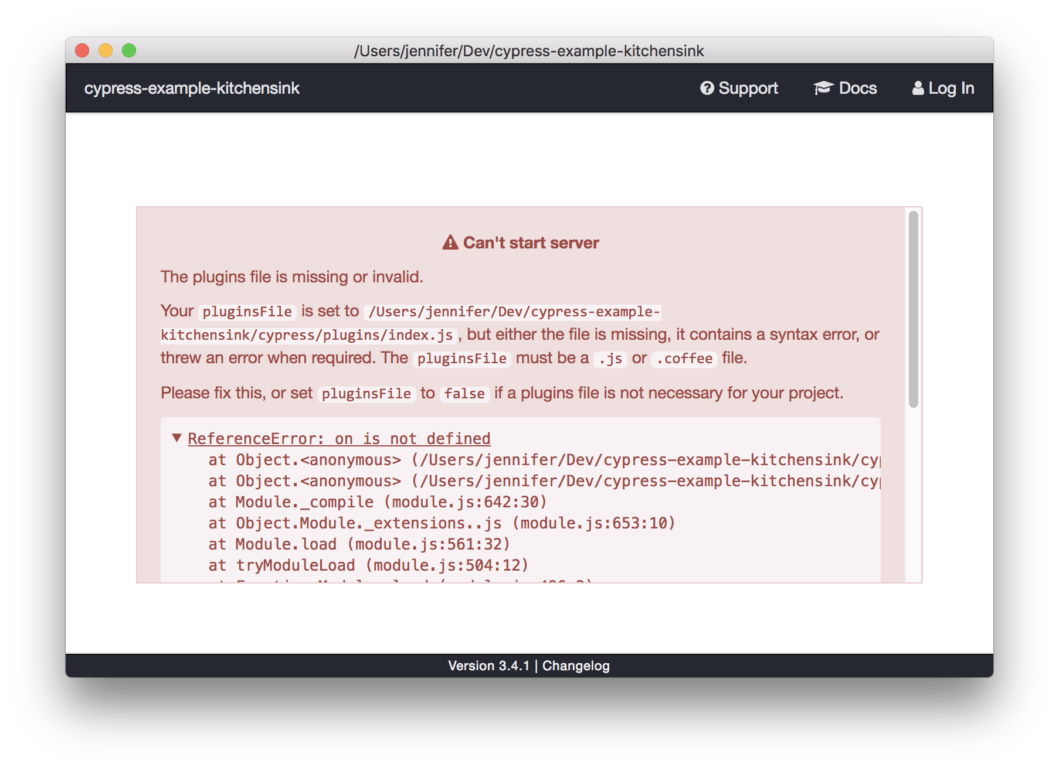Click the warning triangle icon
The image size is (1059, 771).
pyautogui.click(x=450, y=242)
